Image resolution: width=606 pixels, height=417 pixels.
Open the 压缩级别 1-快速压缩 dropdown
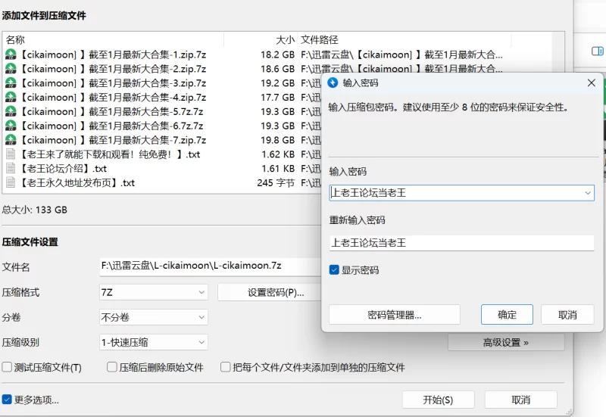tap(154, 343)
